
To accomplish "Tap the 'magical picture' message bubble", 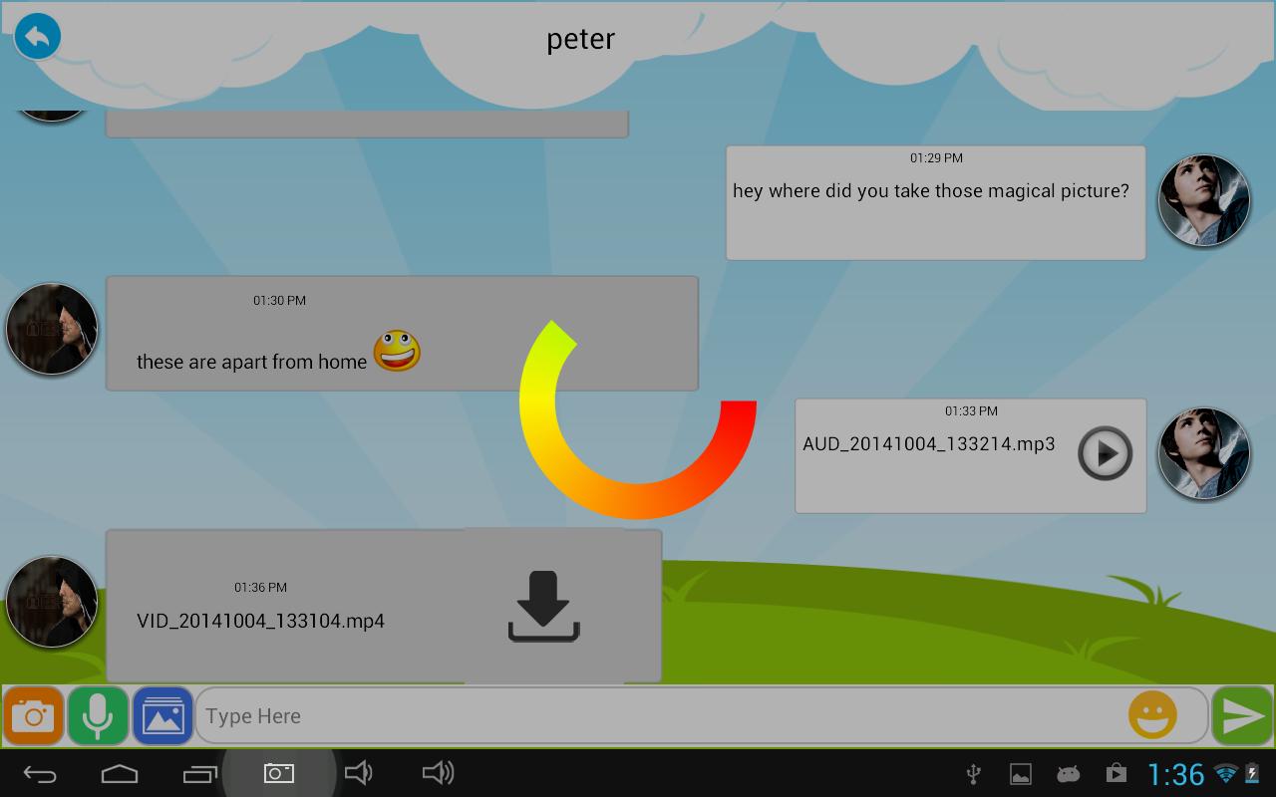I will point(934,202).
